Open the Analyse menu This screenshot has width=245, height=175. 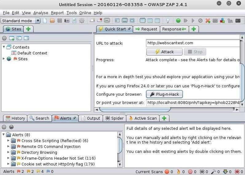(x=41, y=13)
